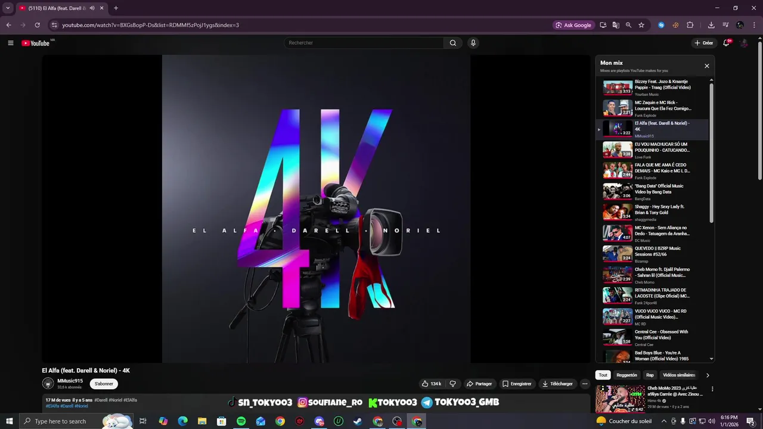Bookmark this page with the star

coord(641,25)
